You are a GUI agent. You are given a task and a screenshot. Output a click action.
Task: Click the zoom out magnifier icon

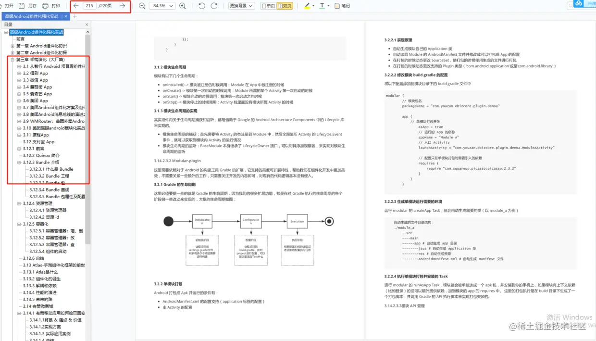[x=142, y=6]
